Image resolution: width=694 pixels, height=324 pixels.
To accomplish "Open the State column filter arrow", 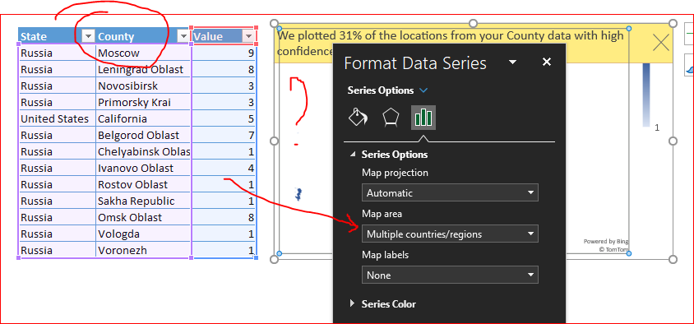I will [89, 36].
